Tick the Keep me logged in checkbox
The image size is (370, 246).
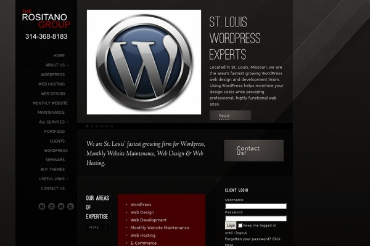tap(240, 225)
